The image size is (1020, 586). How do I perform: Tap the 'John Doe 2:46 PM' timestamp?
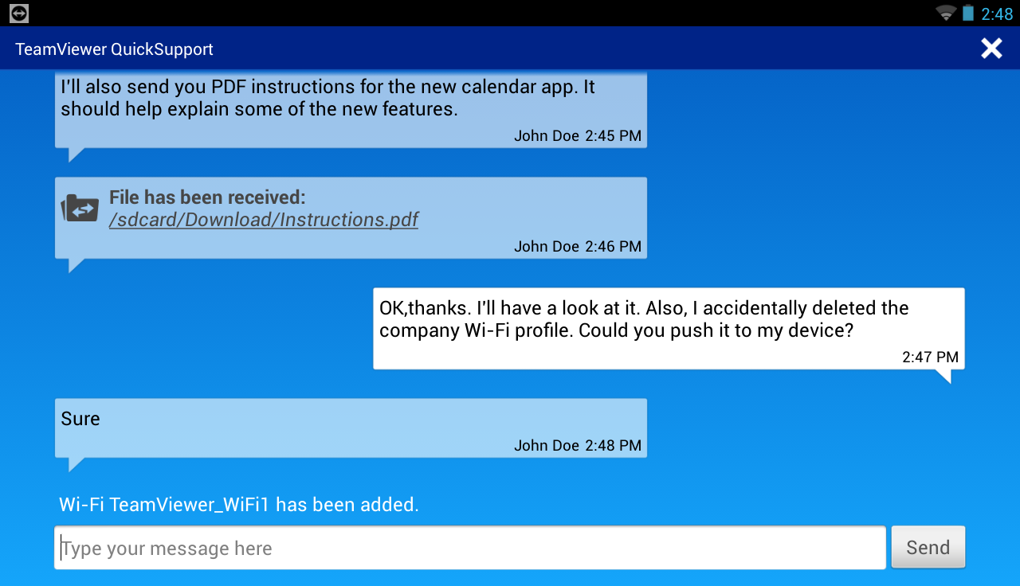click(577, 247)
